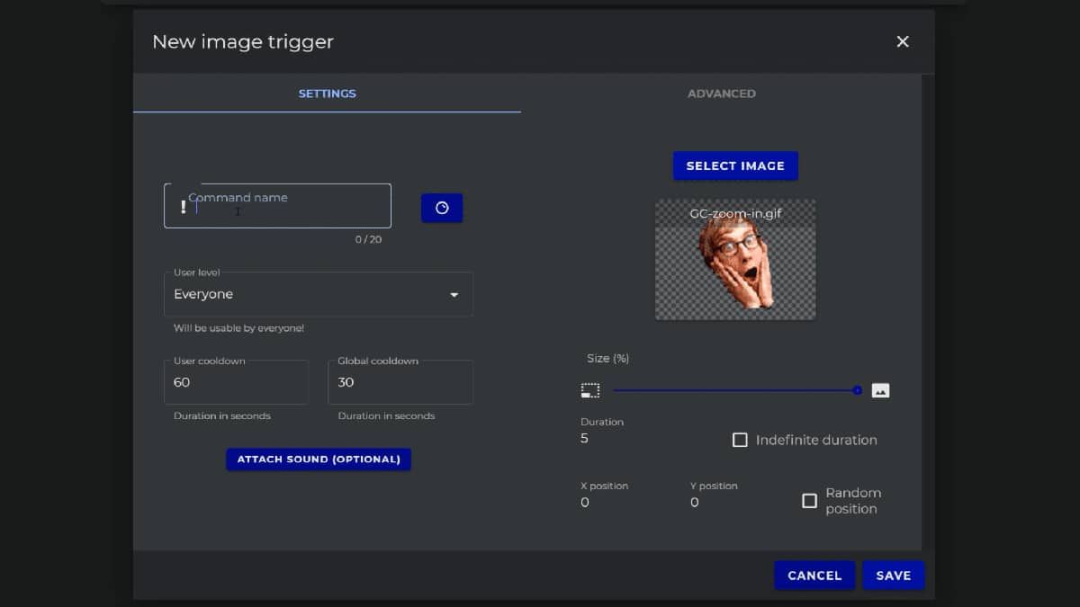Expand the Everyone dropdown arrow
The image size is (1080, 607).
[454, 295]
